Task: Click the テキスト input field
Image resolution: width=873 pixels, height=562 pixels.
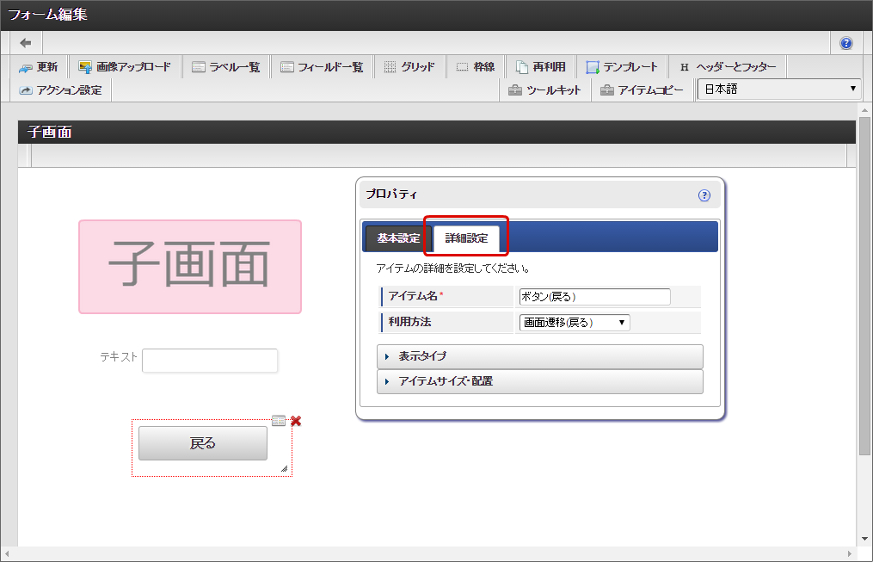Action: [x=210, y=361]
